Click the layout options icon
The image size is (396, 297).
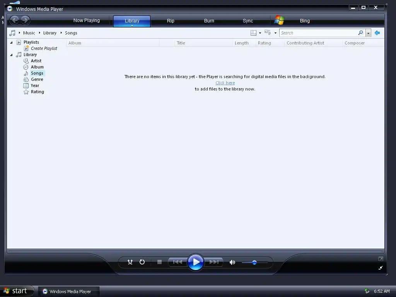pyautogui.click(x=253, y=33)
